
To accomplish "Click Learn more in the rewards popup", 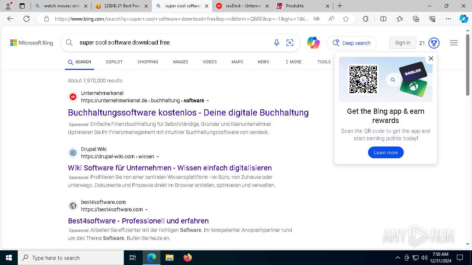I will pos(386,152).
